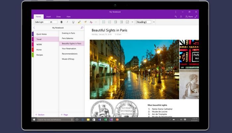Search the notebook with magnifier icon
This screenshot has width=232, height=133.
82,28
